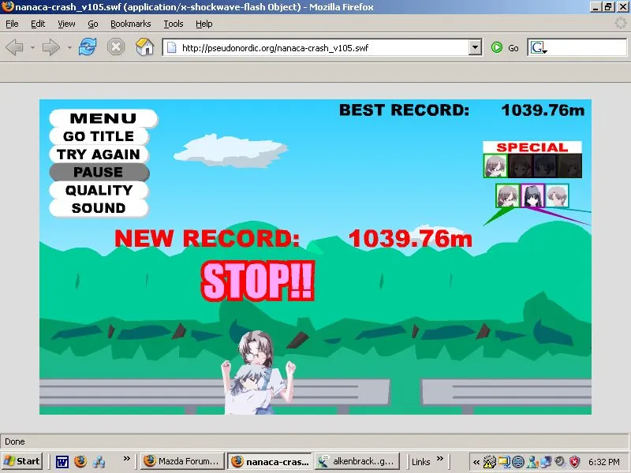Select the unlocked SPECIAL character portrait
The image size is (631, 473).
coord(494,166)
